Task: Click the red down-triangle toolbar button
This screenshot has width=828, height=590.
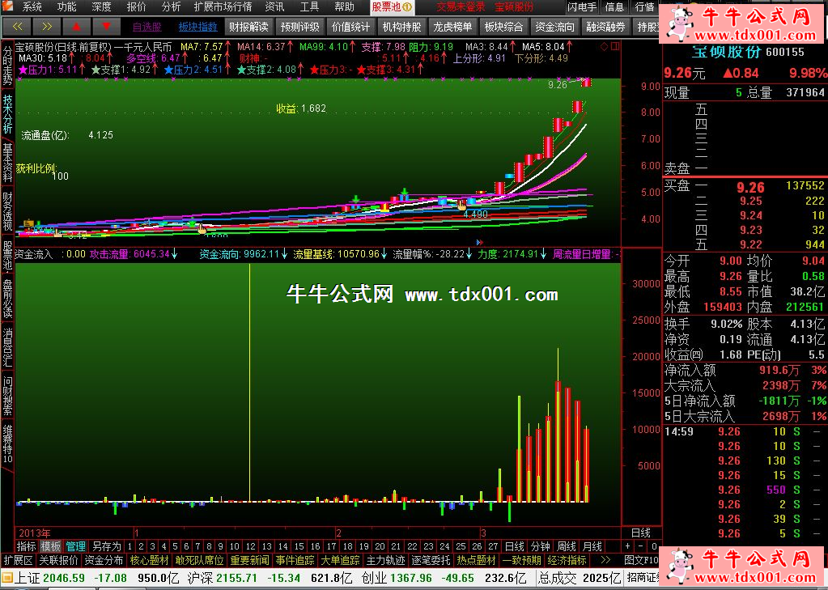Action: 106,26
